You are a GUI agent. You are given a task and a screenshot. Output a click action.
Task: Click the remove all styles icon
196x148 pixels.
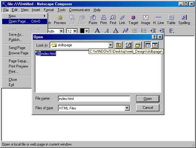point(125,31)
